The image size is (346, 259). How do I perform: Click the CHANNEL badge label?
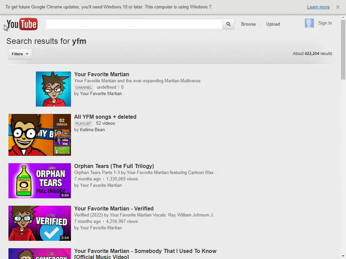pyautogui.click(x=83, y=87)
